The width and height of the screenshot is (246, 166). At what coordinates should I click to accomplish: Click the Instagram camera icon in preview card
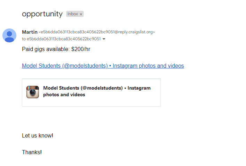(33, 92)
